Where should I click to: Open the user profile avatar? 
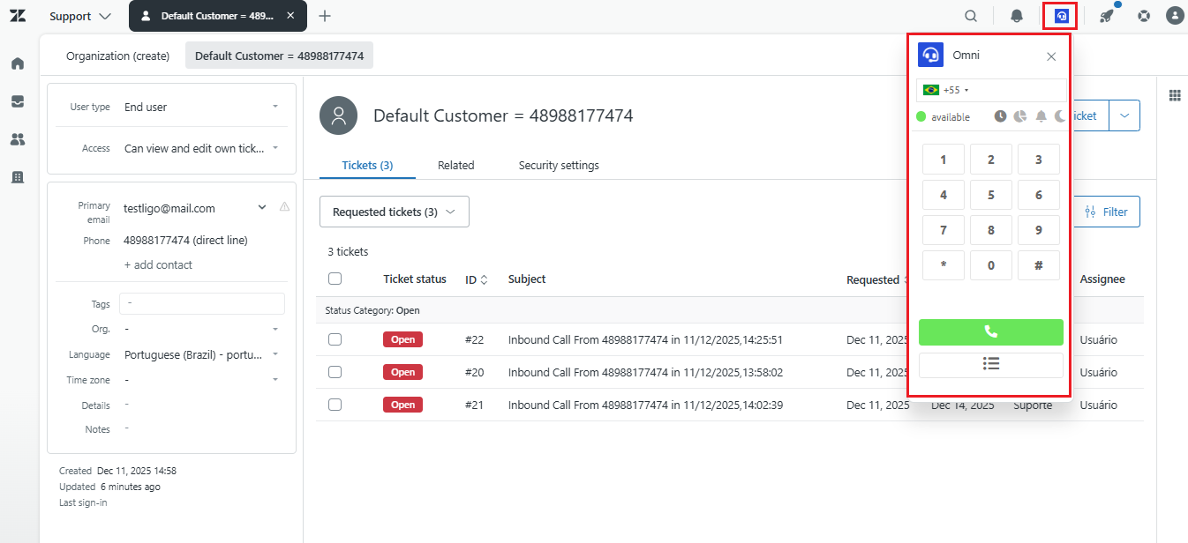coord(1174,16)
